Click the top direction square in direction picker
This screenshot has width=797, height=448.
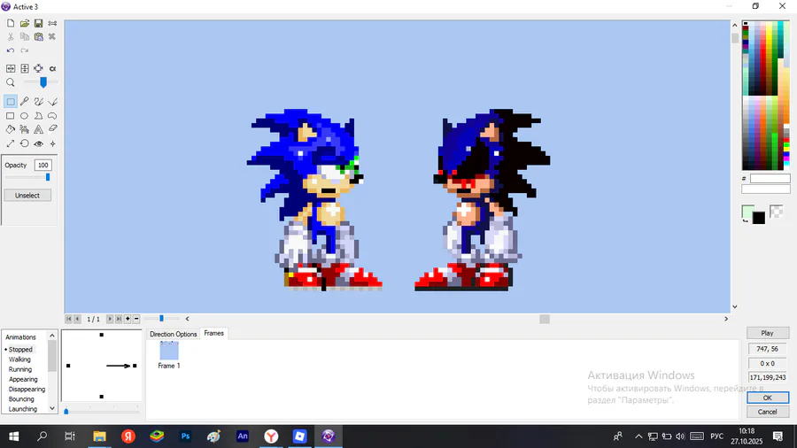click(x=102, y=335)
